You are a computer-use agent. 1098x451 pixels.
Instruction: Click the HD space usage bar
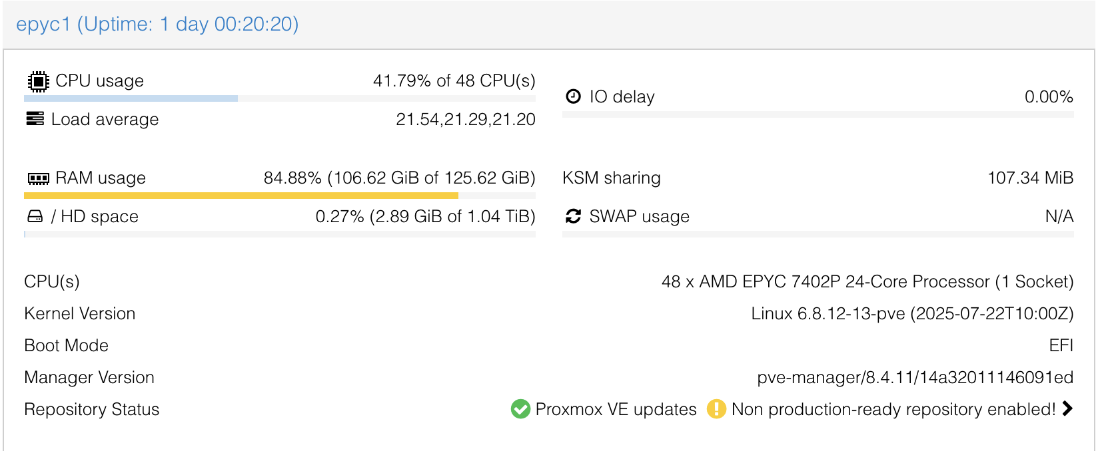280,234
